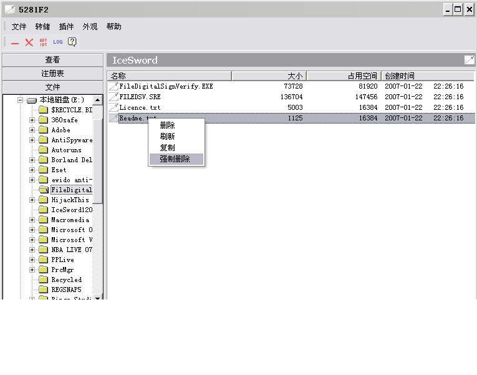This screenshot has height=375, width=477.
Task: Select the Licence.txt file name
Action: [140, 107]
